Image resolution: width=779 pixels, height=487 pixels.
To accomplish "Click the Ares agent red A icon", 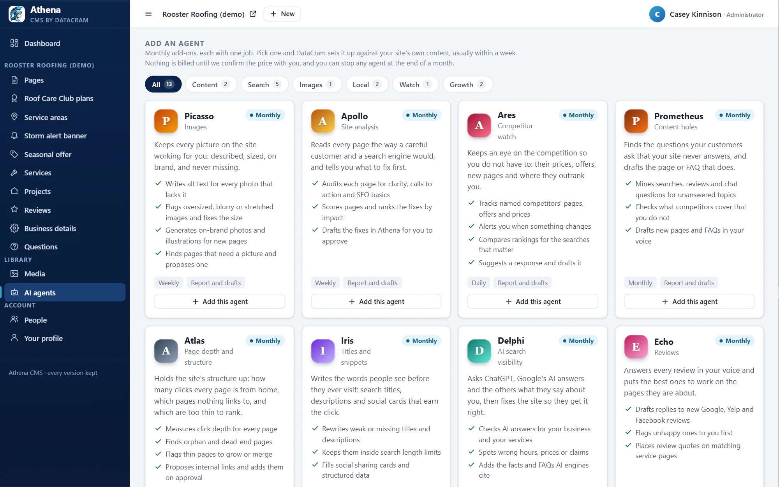I will pos(479,125).
